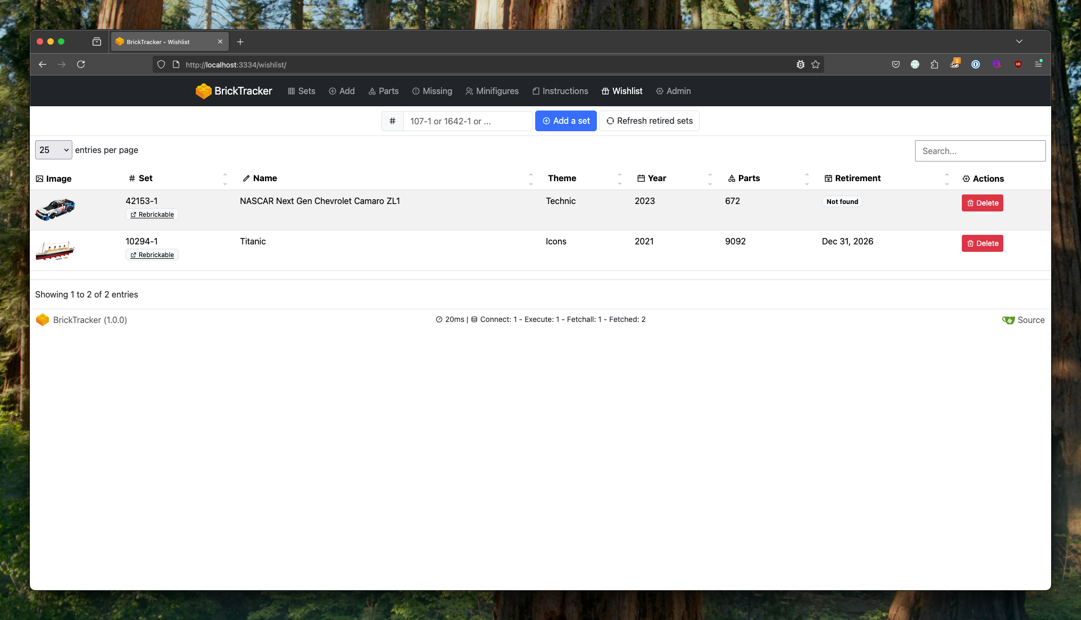The image size is (1081, 620).
Task: Open the browser extensions puzzle icon
Action: (934, 64)
